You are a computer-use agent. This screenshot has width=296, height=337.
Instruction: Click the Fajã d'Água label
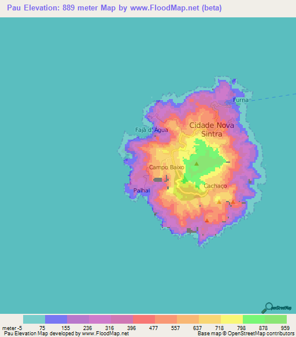151,130
